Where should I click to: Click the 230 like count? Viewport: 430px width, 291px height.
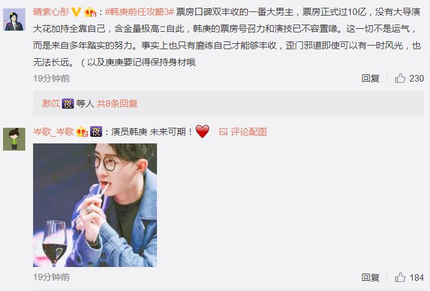tap(417, 79)
